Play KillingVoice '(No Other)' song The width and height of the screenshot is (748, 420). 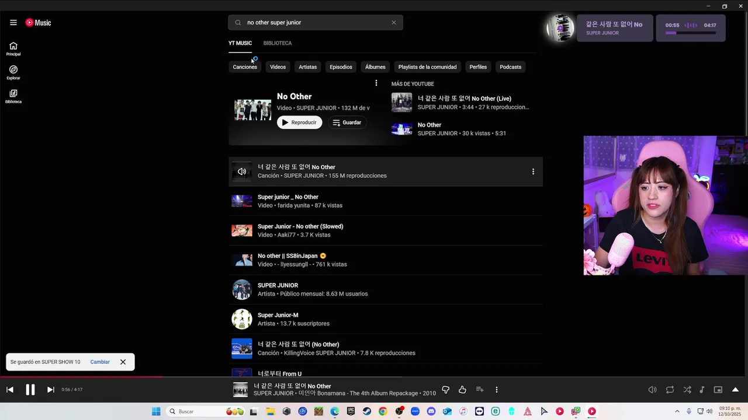pyautogui.click(x=386, y=349)
